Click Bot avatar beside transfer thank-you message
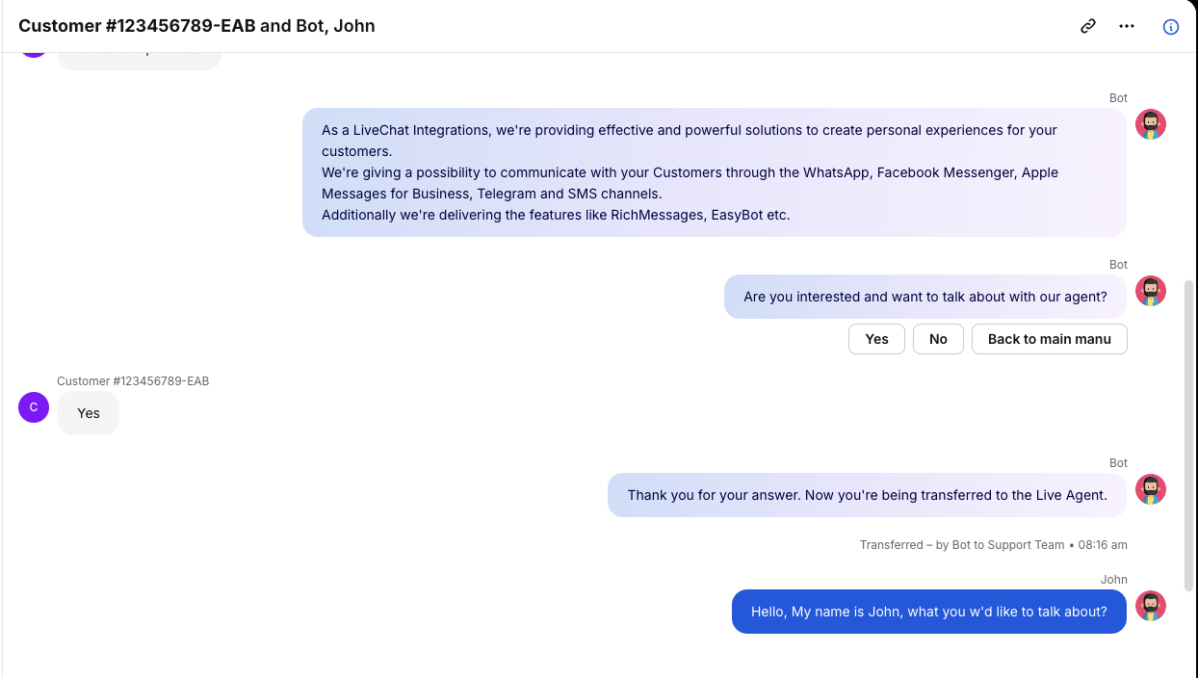The image size is (1198, 678). [x=1151, y=489]
